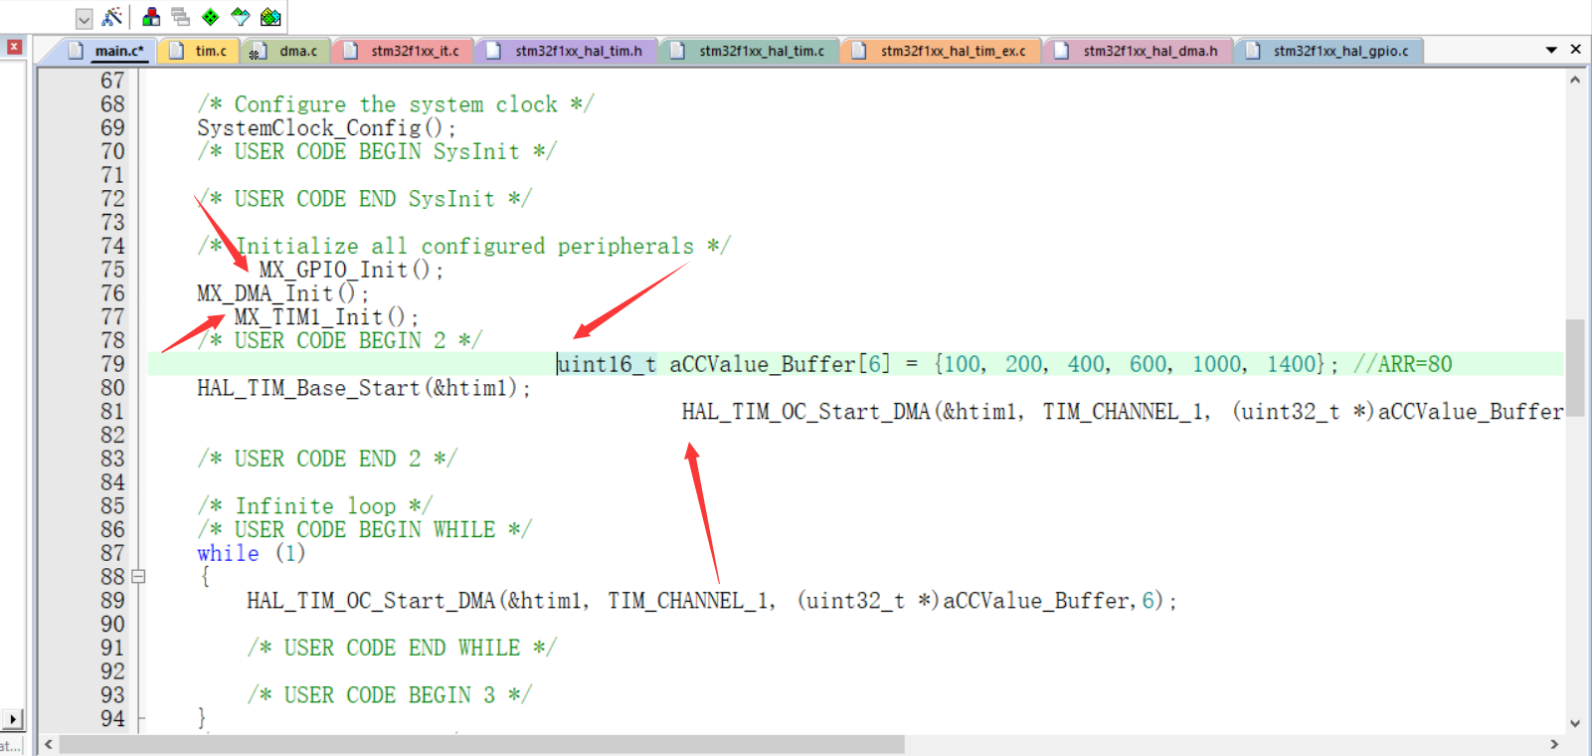This screenshot has width=1592, height=756.
Task: Open Options for Target wand icon
Action: [x=112, y=17]
